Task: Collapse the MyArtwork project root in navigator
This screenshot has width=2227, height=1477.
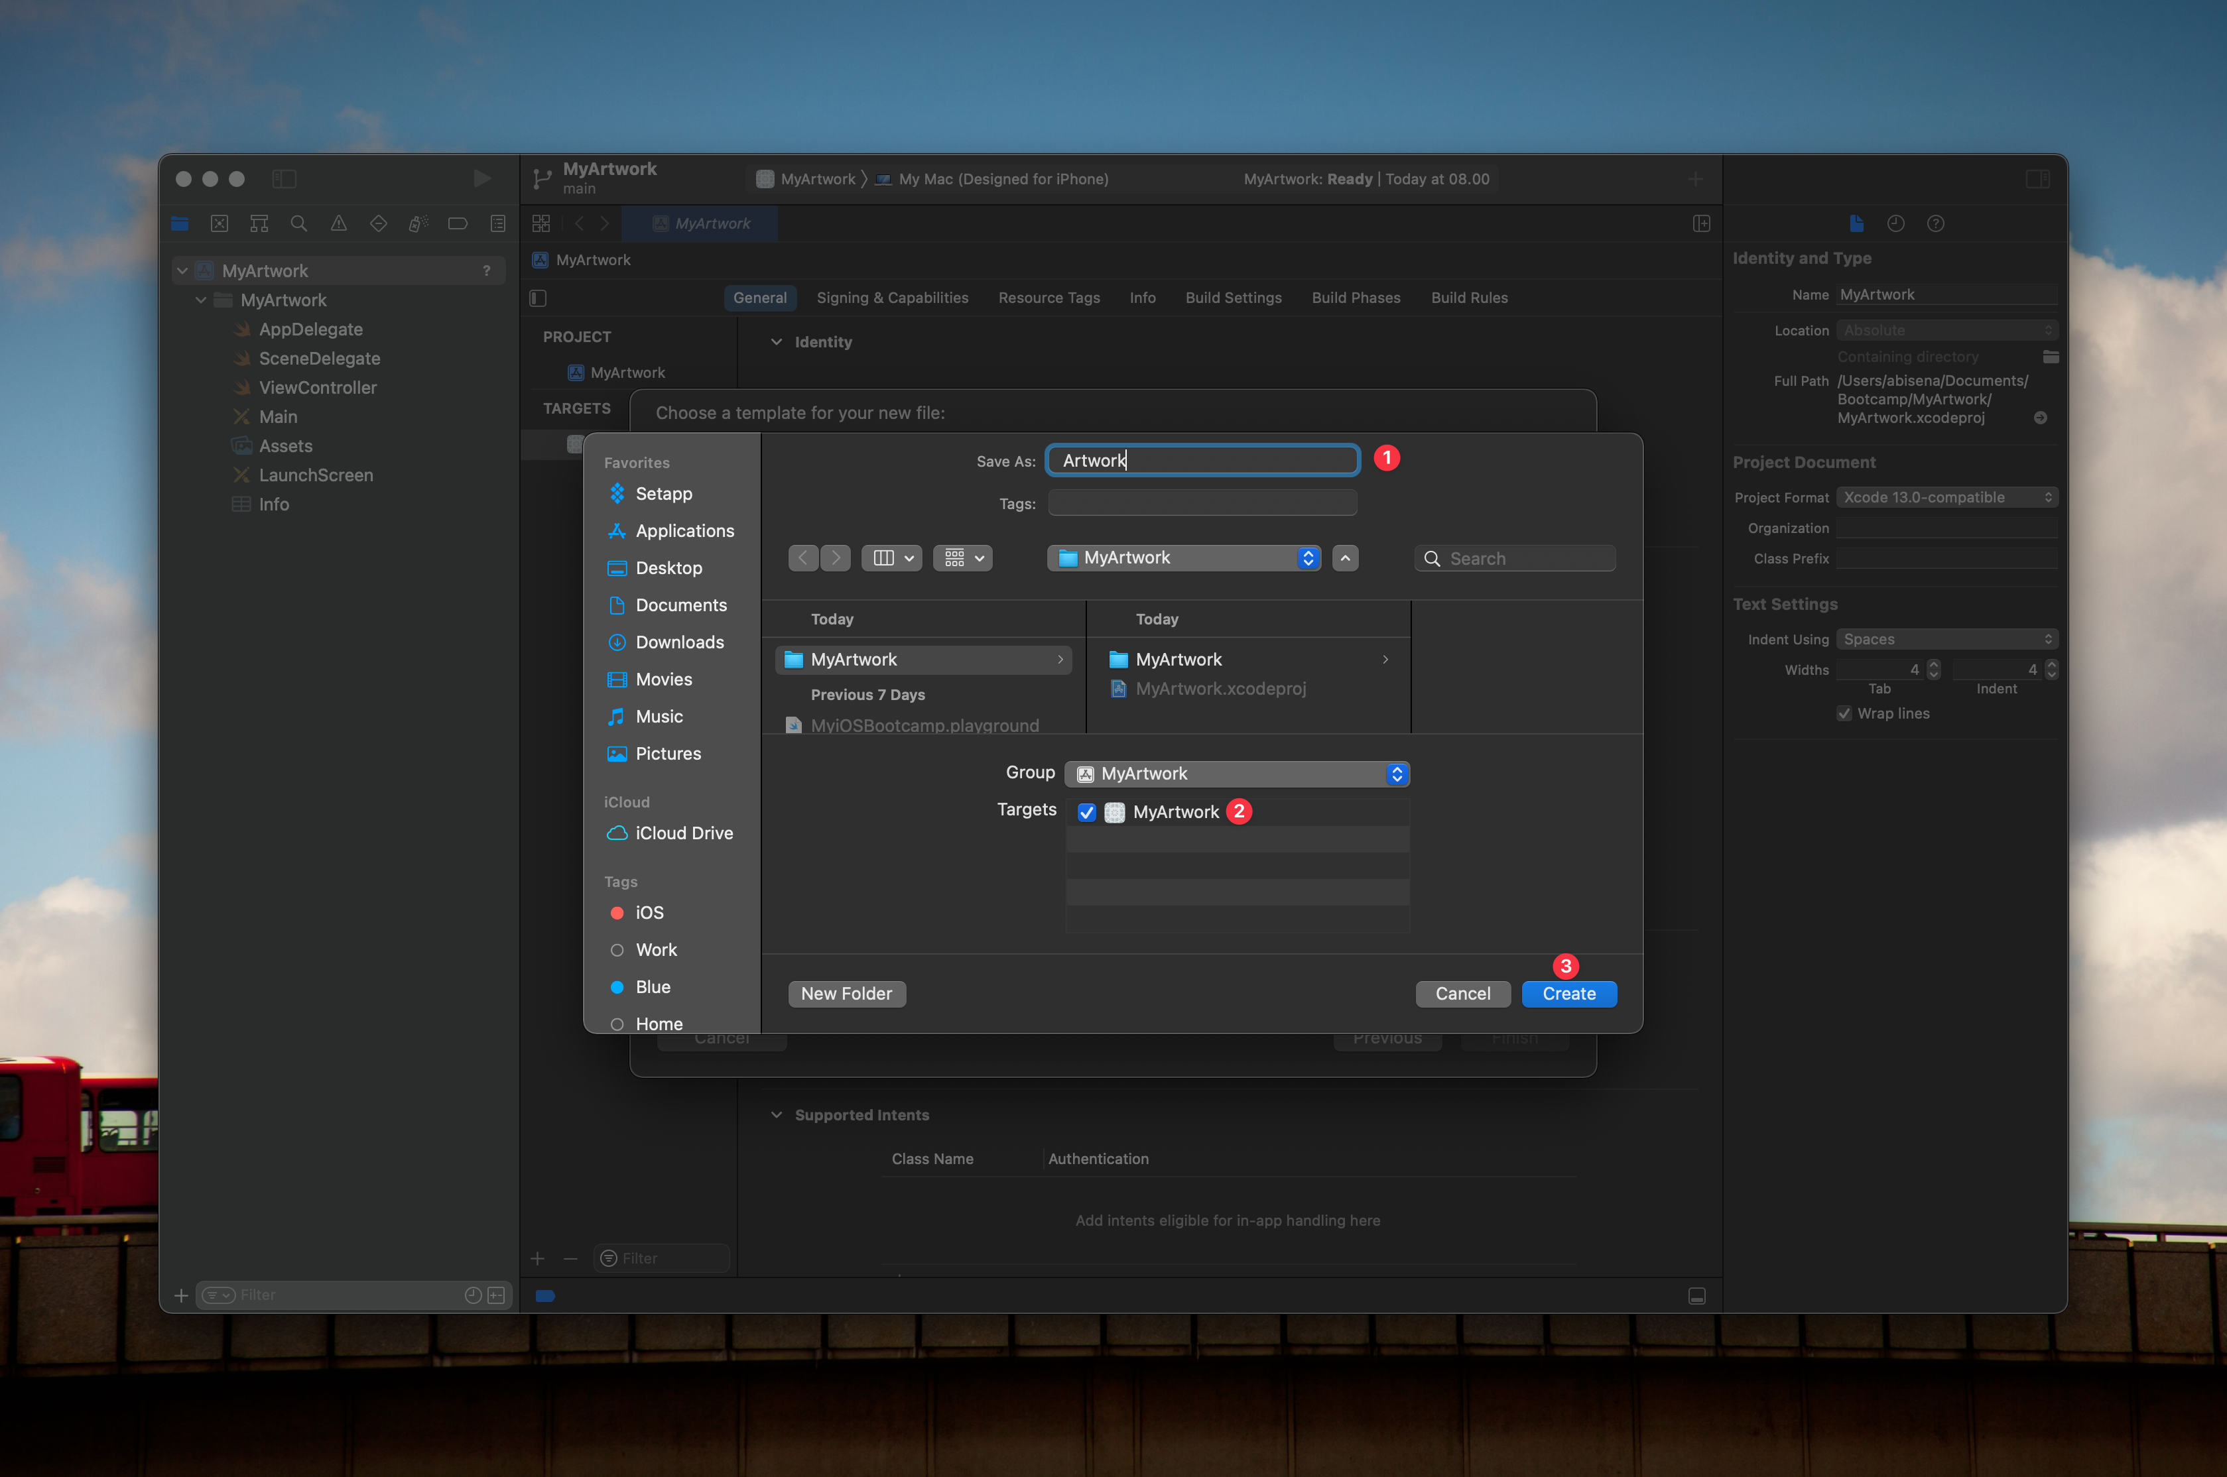Action: 182,270
